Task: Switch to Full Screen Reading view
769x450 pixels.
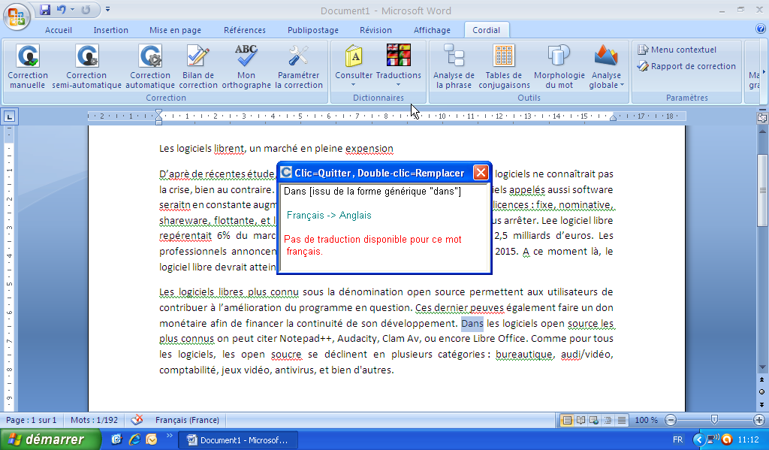Action: coord(581,420)
